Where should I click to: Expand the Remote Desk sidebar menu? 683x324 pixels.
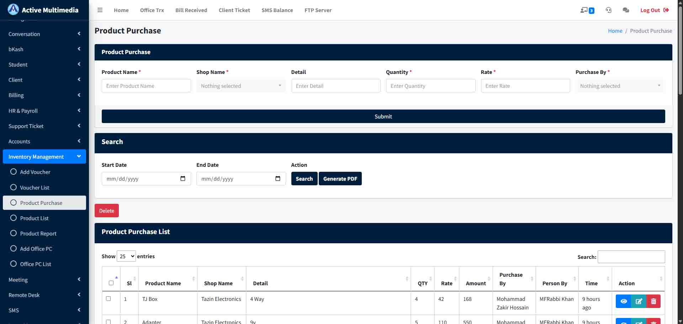tap(44, 295)
